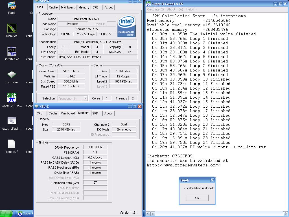Open About tab in upper CPU-Z
This screenshot has height=217, width=289.
click(109, 7)
